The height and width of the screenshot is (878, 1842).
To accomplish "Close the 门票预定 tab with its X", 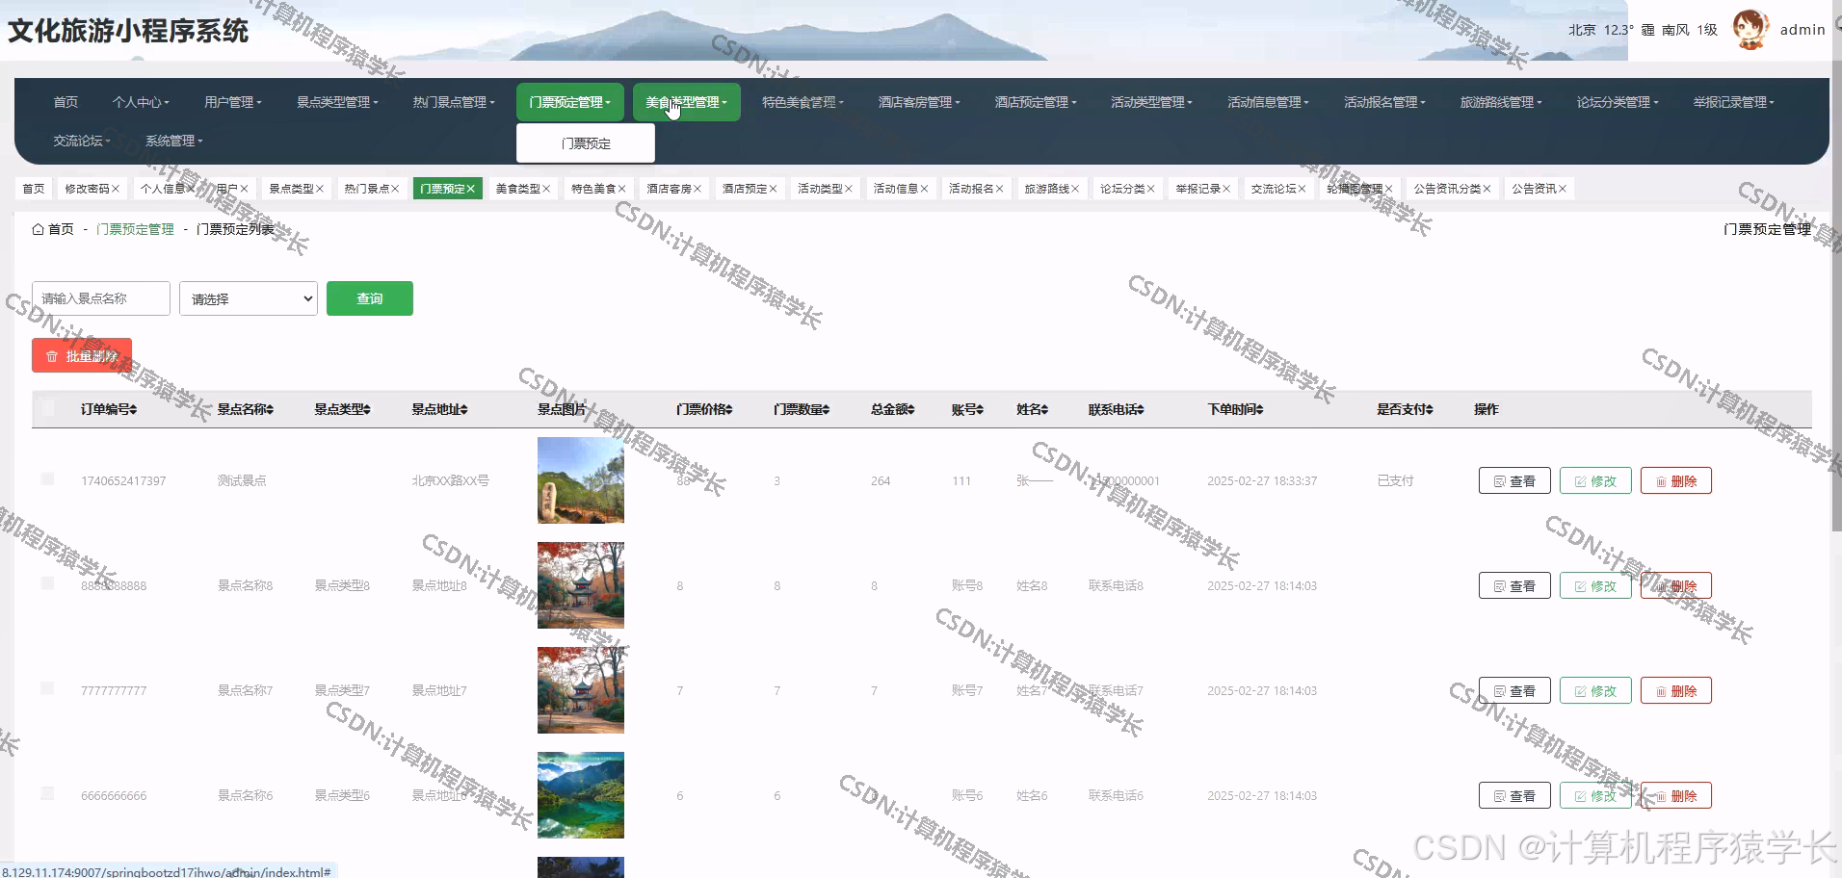I will [x=471, y=189].
